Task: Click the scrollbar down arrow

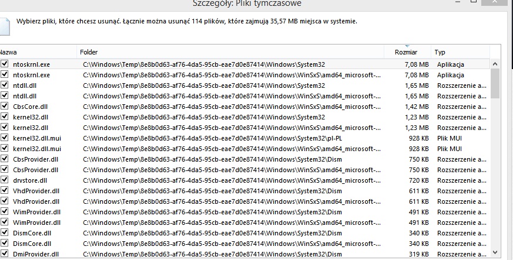Action: pos(495,252)
